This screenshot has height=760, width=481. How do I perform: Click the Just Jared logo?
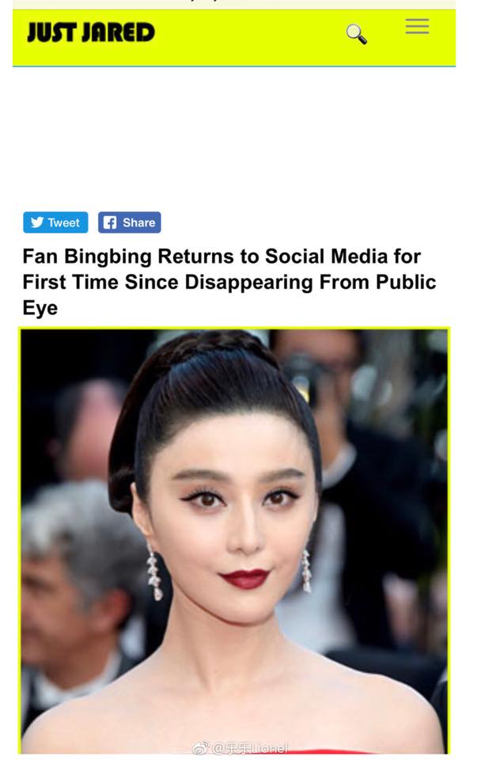tap(90, 32)
